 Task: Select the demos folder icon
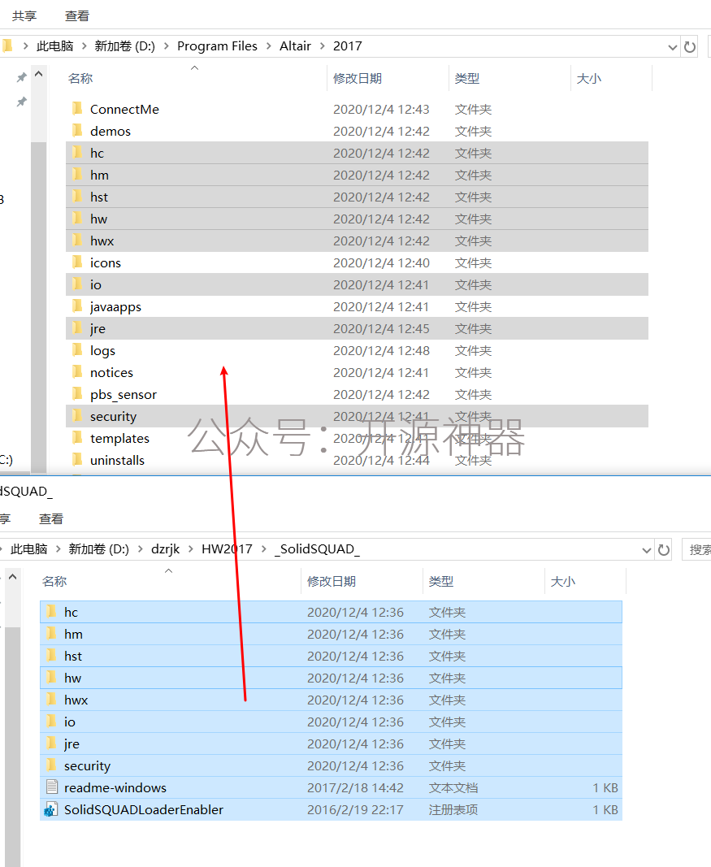pos(77,131)
